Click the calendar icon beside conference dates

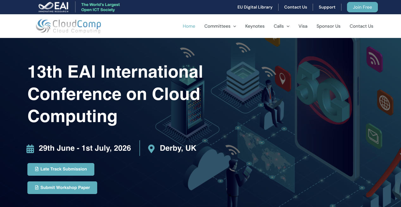click(30, 149)
